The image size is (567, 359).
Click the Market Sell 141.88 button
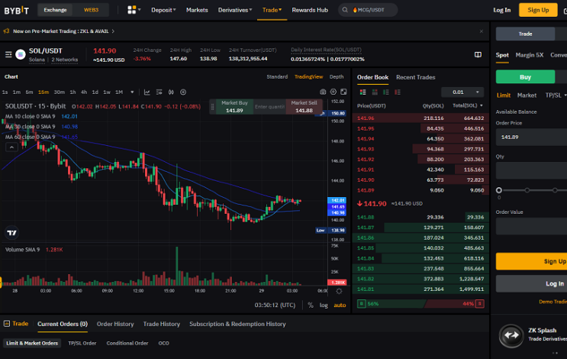click(x=304, y=107)
